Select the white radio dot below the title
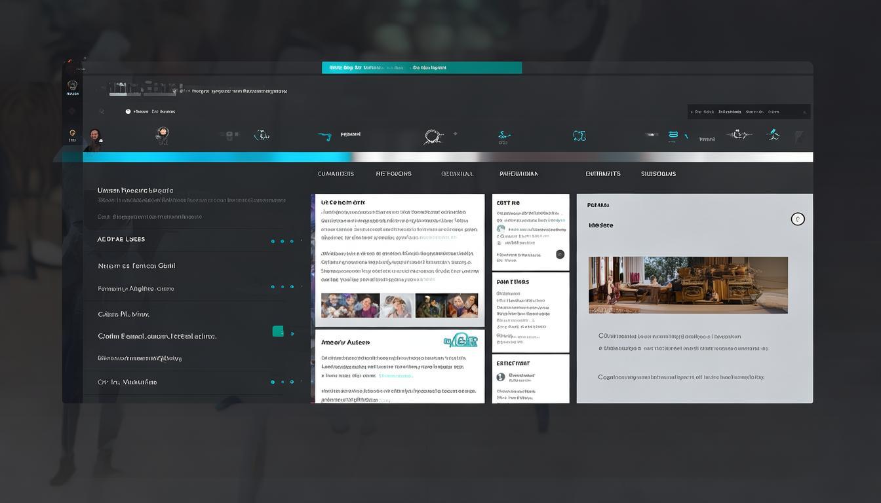The width and height of the screenshot is (881, 503). [128, 111]
